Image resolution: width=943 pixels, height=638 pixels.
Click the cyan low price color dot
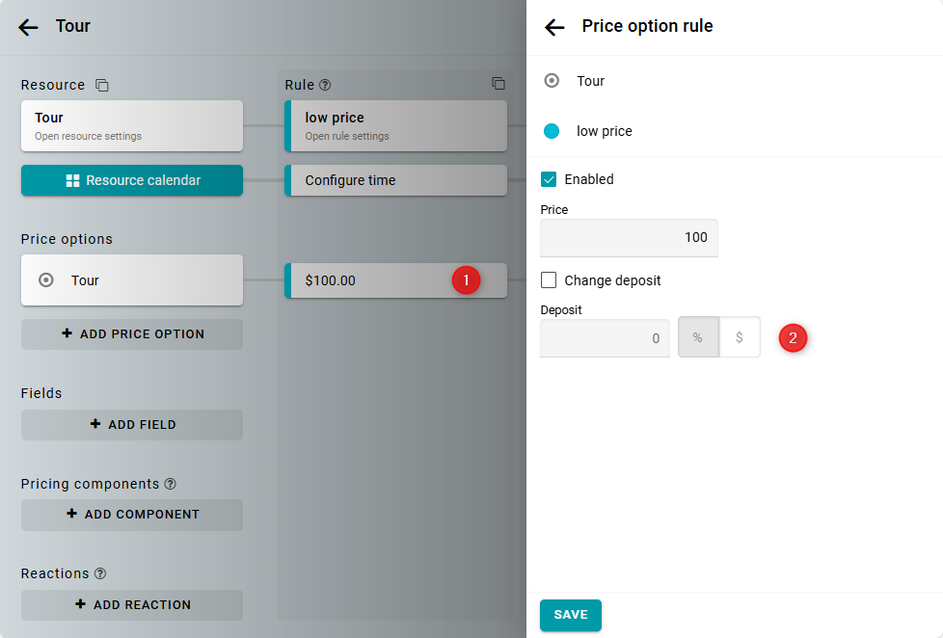pyautogui.click(x=552, y=131)
